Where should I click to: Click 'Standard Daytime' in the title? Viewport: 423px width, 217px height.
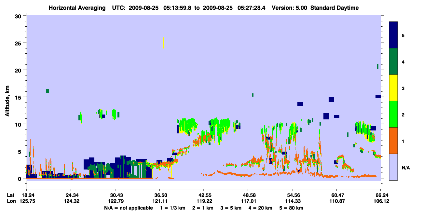coord(334,8)
